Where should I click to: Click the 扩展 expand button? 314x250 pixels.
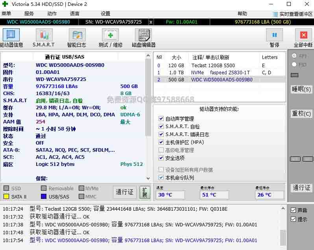145,192
